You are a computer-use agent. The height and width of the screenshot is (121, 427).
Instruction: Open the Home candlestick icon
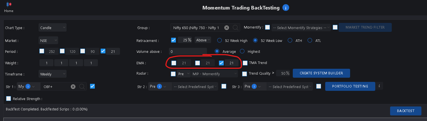click(x=9, y=4)
